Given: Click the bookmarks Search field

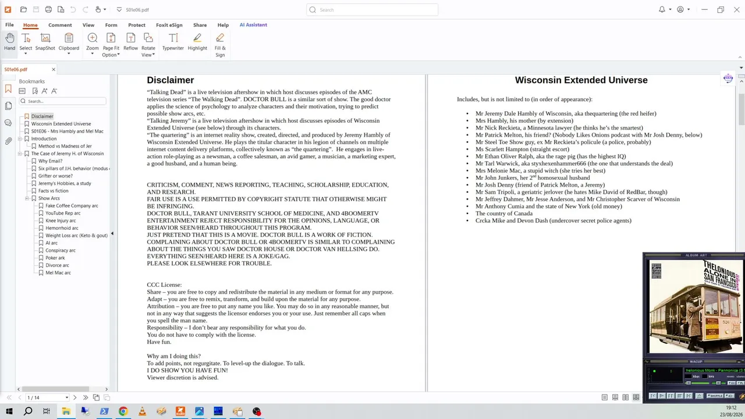Looking at the screenshot, I should pyautogui.click(x=62, y=101).
